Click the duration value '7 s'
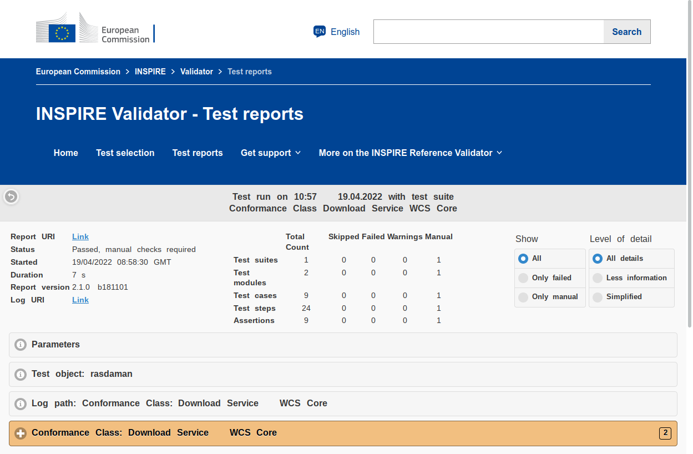 pos(79,275)
